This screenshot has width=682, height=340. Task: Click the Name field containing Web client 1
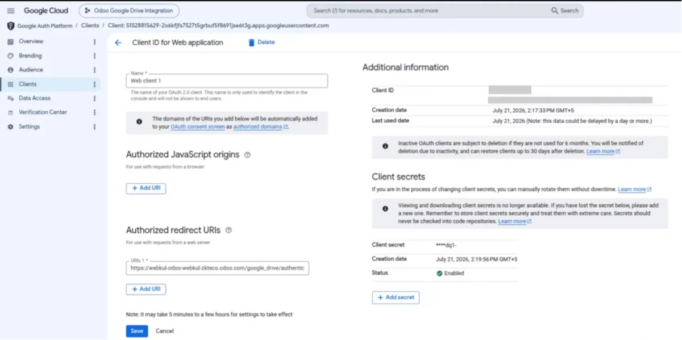pos(227,81)
